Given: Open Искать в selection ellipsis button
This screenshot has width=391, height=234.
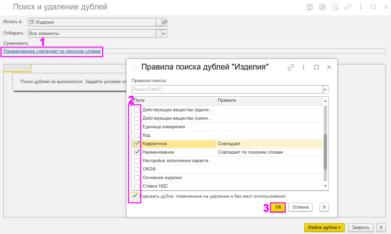Looking at the screenshot, I should click(158, 22).
